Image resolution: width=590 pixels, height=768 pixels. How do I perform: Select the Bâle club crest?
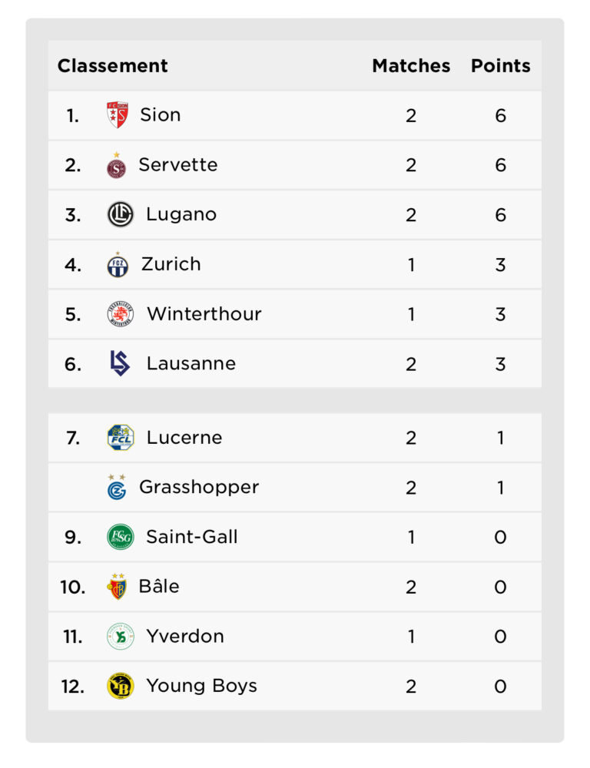coord(117,587)
